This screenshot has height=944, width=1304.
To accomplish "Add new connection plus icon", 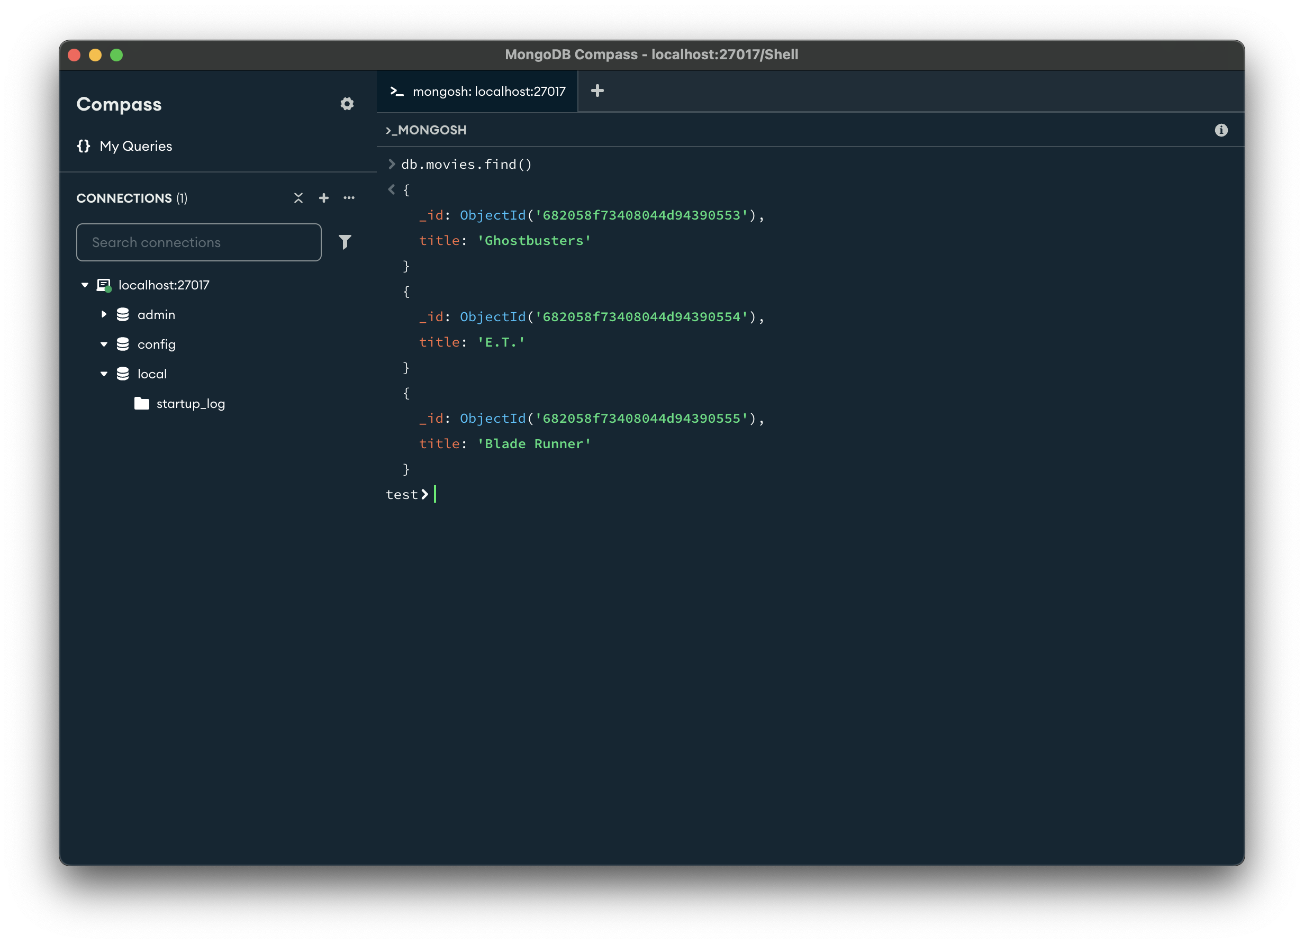I will click(324, 198).
